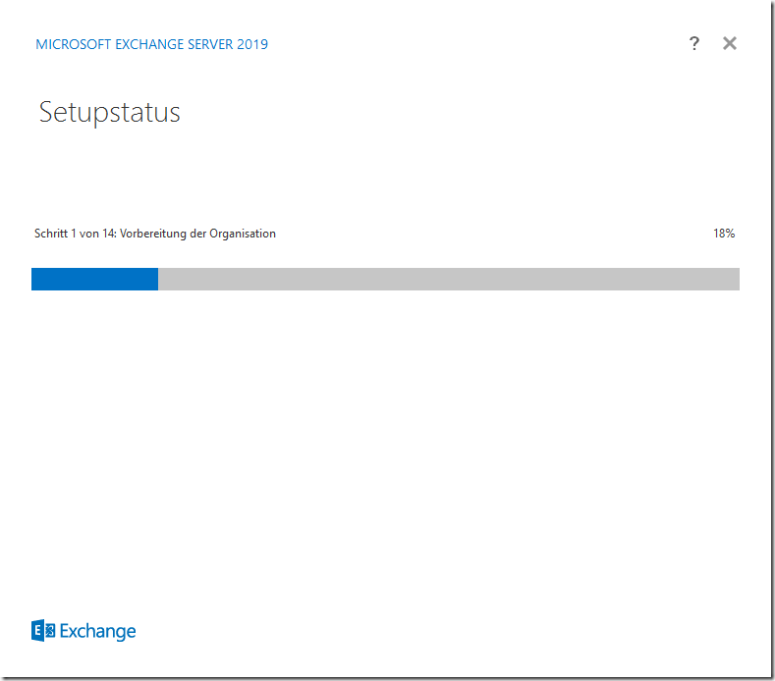Click the 'Exchange' wordmark beside the logo
Image resolution: width=775 pixels, height=681 pixels.
(x=97, y=631)
